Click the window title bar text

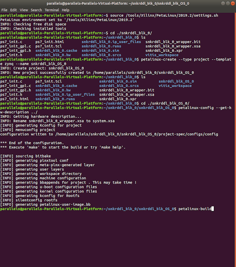coord(118,3)
